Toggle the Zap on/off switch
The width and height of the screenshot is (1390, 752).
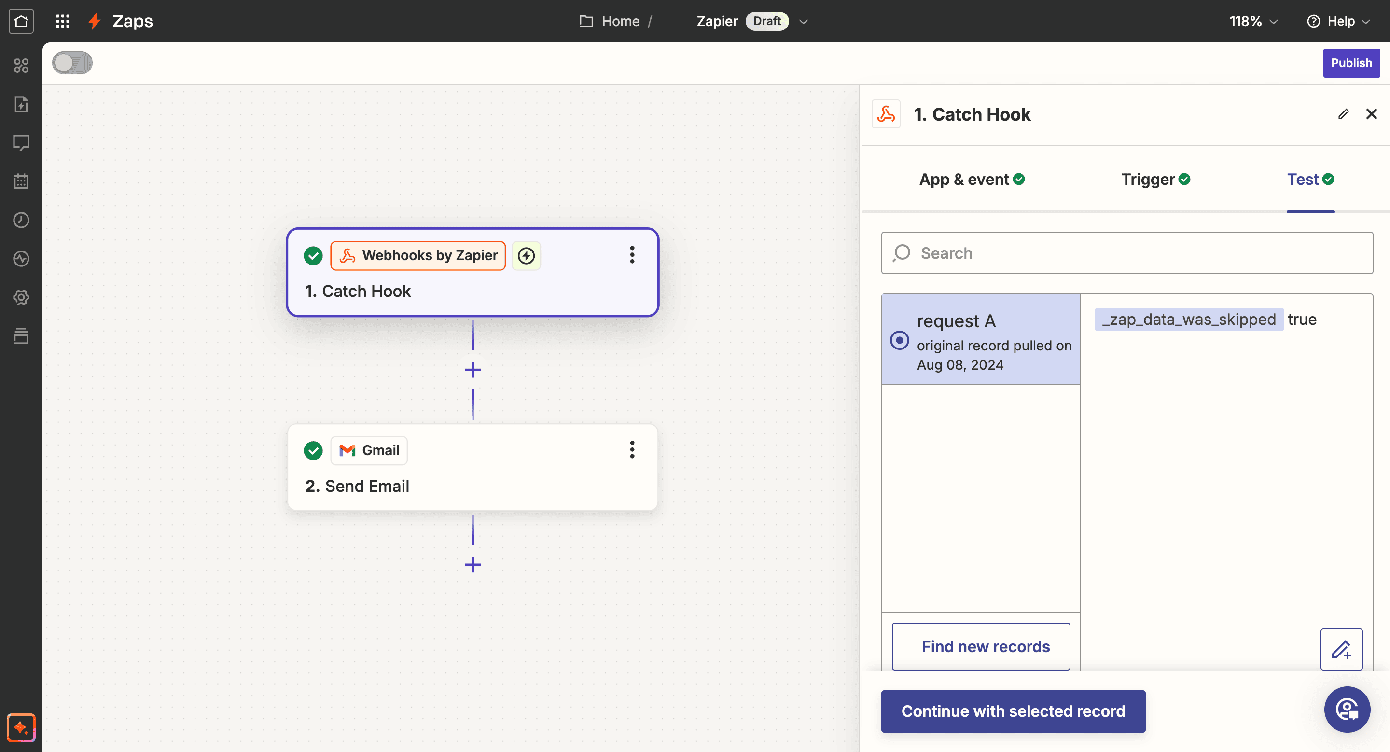72,63
